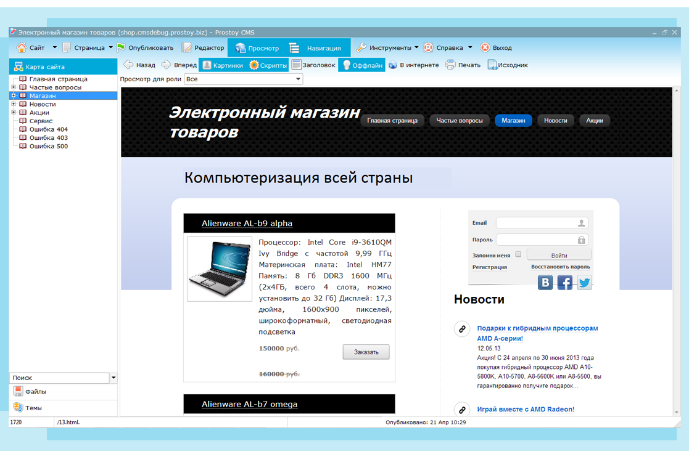Image resolution: width=689 pixels, height=457 pixels.
Task: Click the VK social icon
Action: pos(545,282)
